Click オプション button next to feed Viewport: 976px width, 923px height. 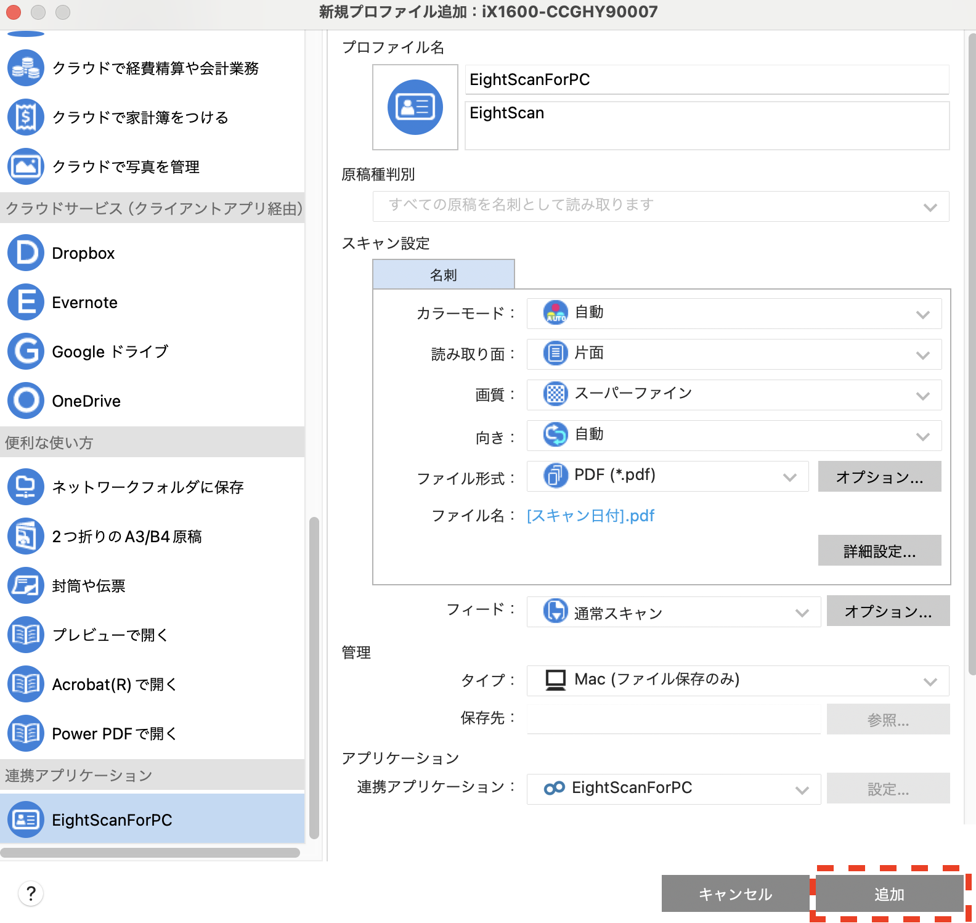pyautogui.click(x=888, y=611)
